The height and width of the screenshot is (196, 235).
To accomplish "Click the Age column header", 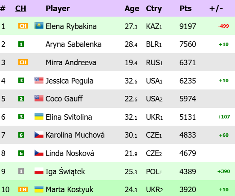I will tap(132, 9).
